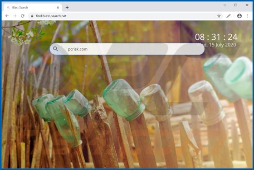254x170 pixels.
Task: Close the Blast Search tab
Action: pos(58,7)
